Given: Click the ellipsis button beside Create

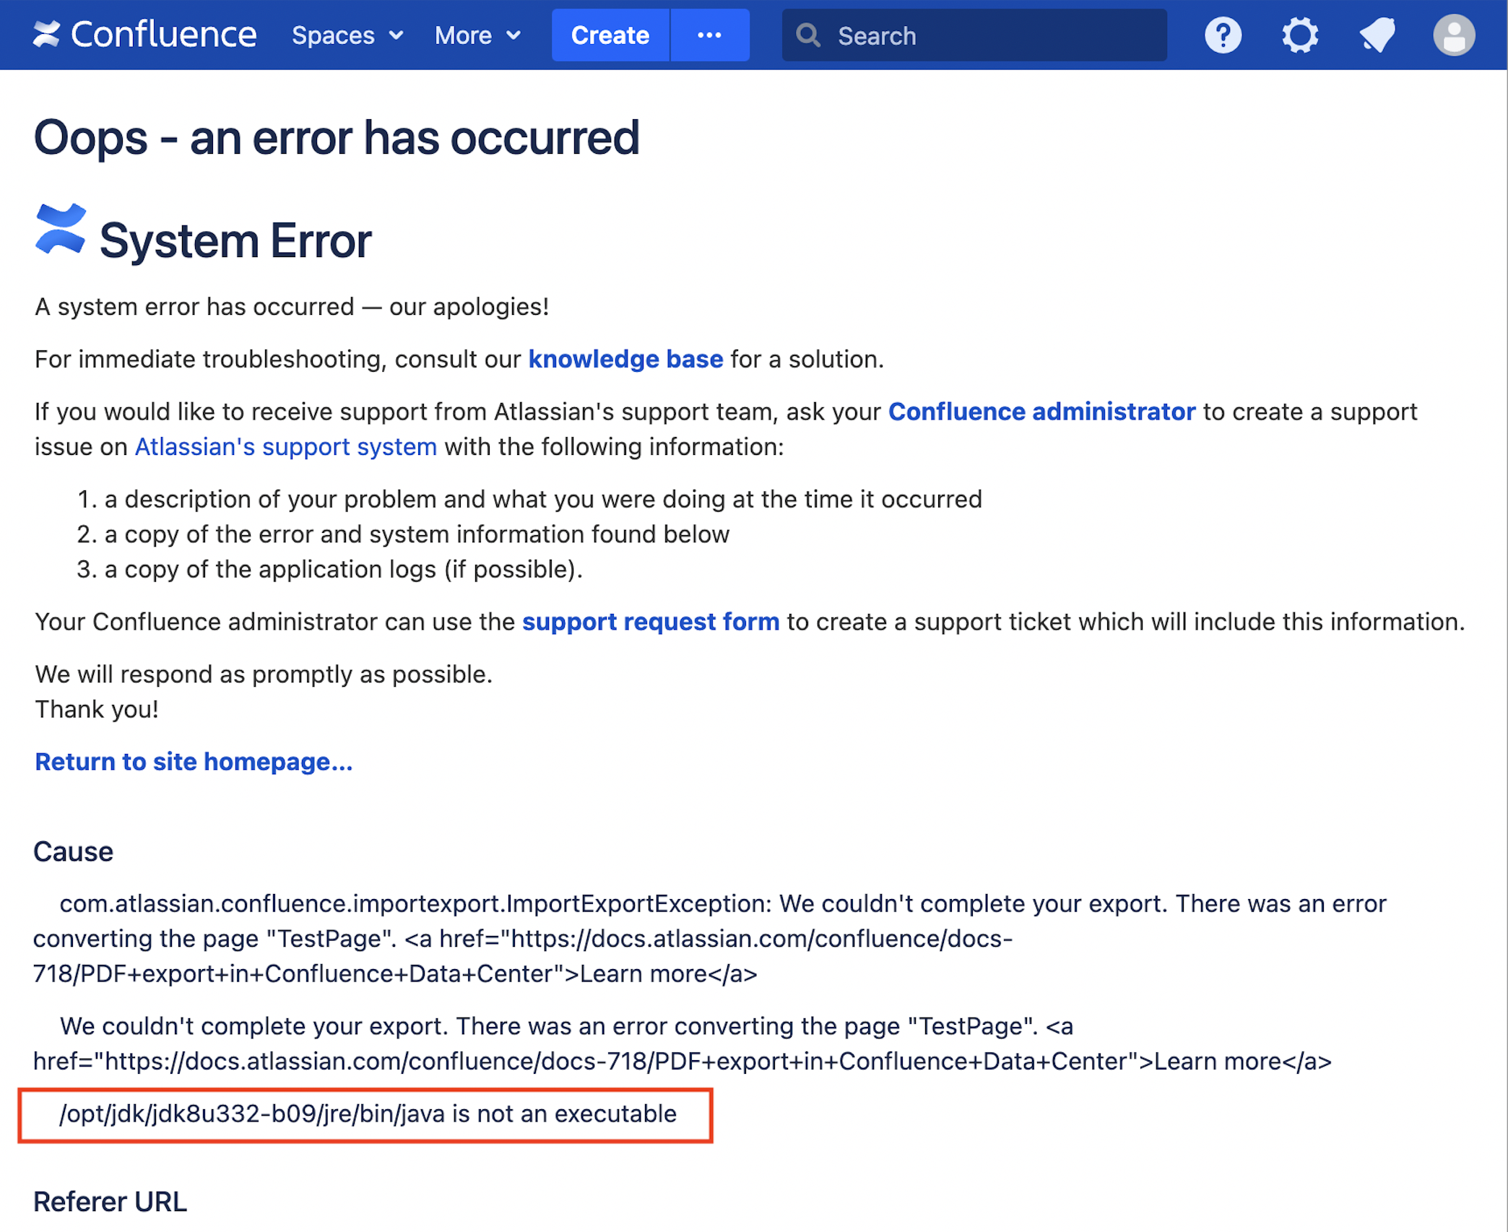Looking at the screenshot, I should pos(709,35).
